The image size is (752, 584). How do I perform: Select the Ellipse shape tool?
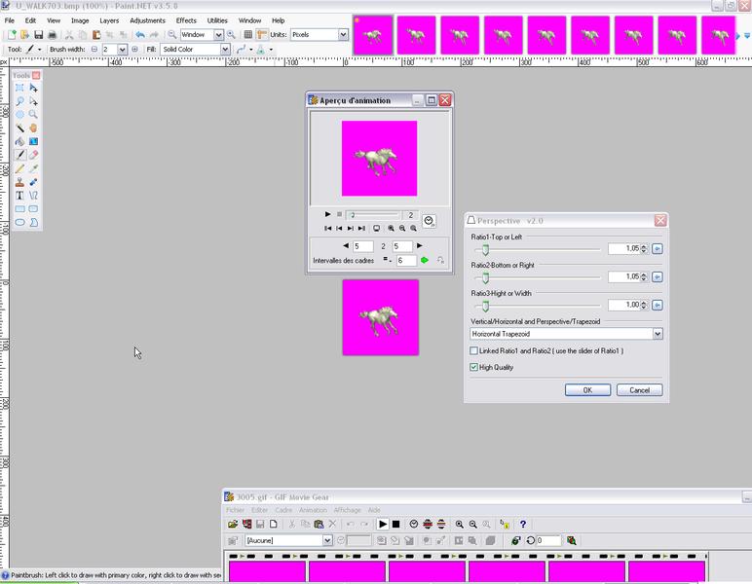(19, 222)
